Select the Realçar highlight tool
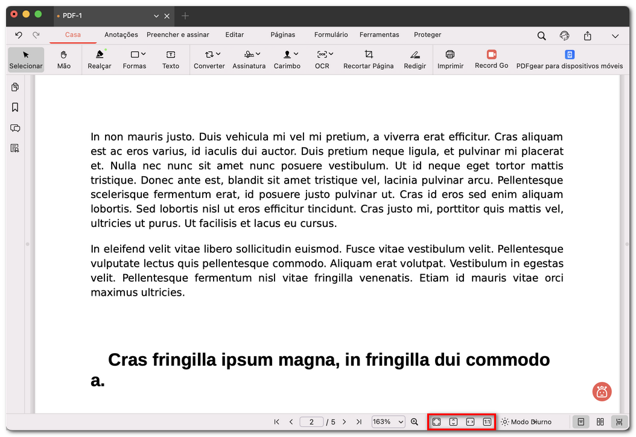The image size is (636, 437). [99, 60]
